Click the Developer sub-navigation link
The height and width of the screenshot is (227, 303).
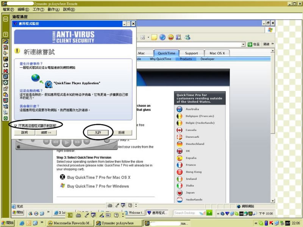click(x=207, y=59)
